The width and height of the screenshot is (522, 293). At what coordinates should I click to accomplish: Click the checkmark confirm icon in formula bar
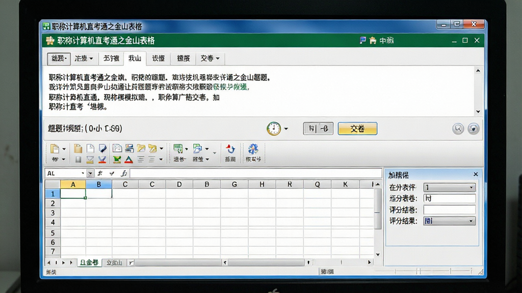coord(112,173)
